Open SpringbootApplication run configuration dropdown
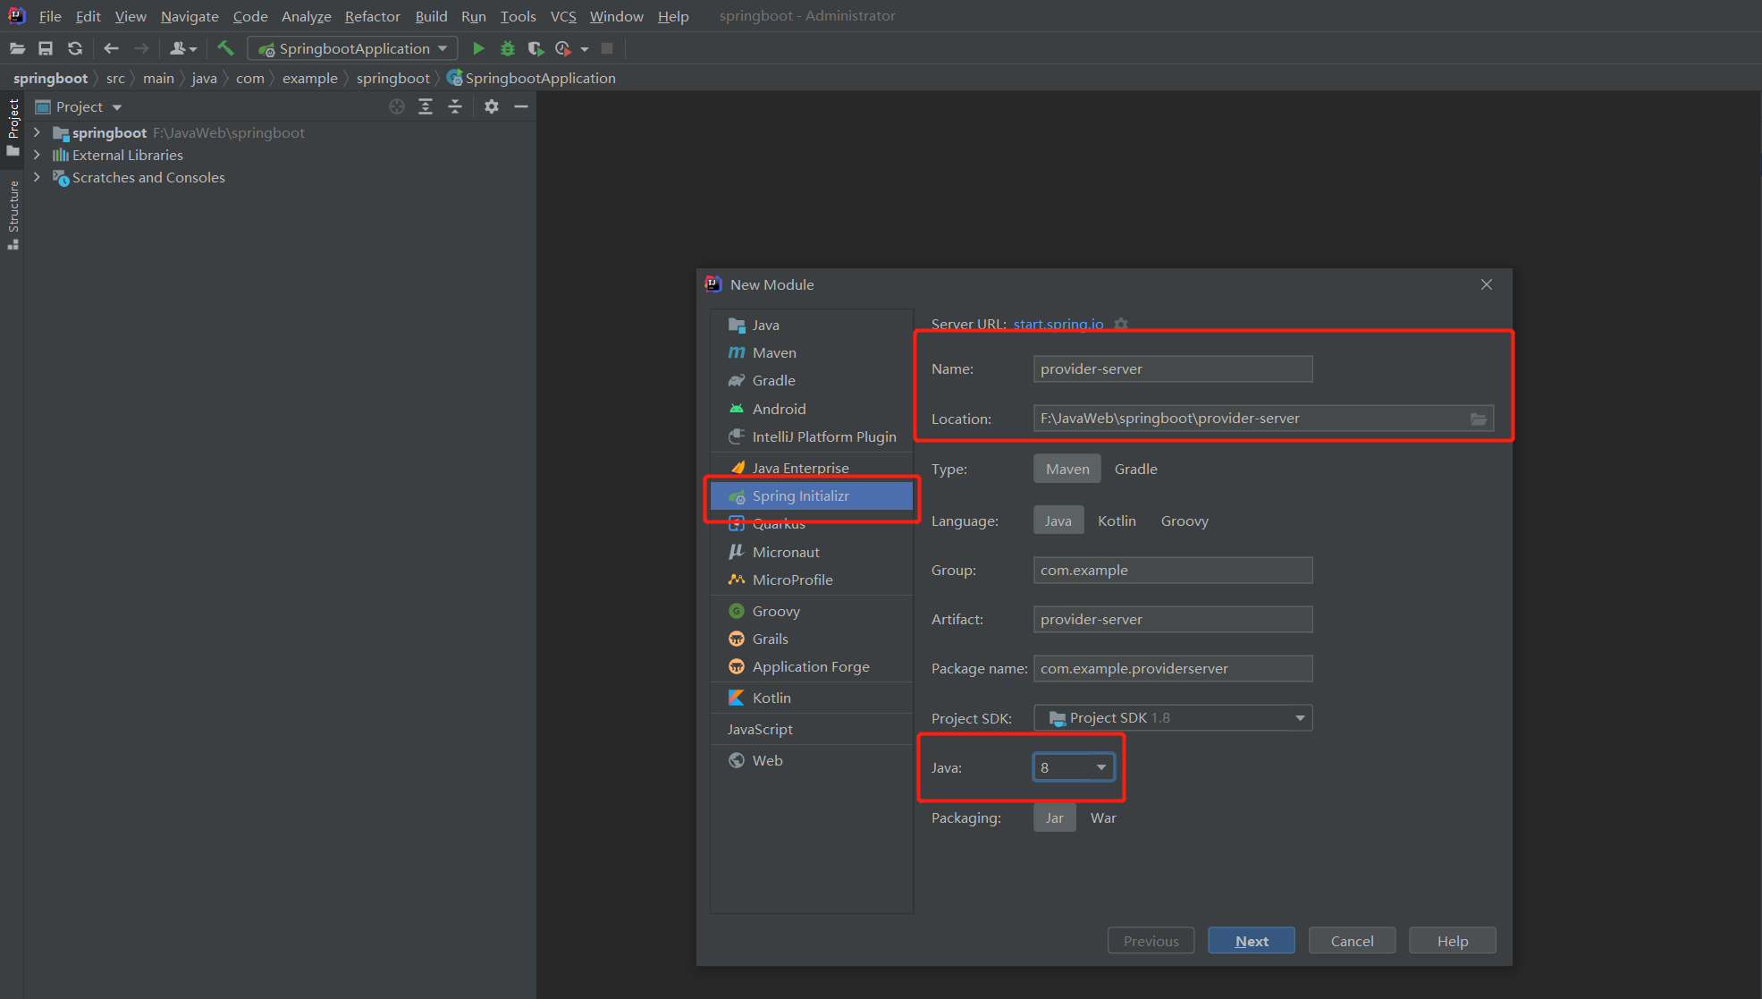 [x=352, y=48]
